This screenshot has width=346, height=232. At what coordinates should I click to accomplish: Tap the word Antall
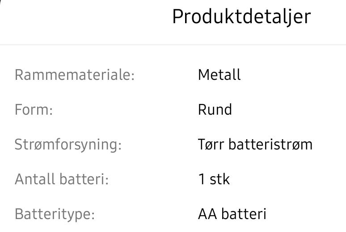pyautogui.click(x=35, y=179)
